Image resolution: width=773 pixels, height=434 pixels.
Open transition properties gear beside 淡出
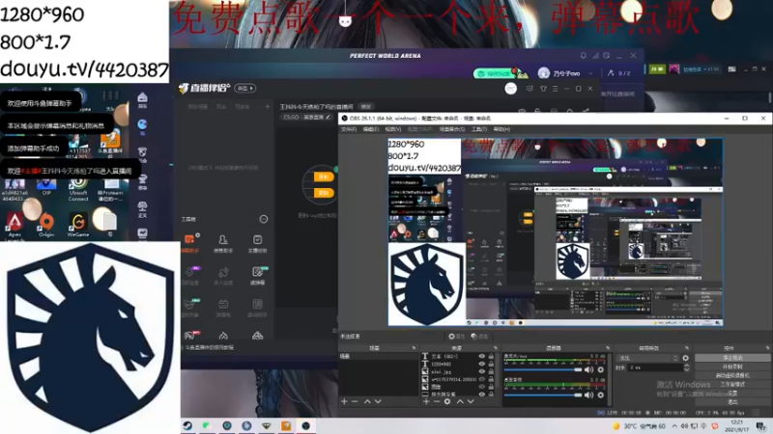point(686,358)
